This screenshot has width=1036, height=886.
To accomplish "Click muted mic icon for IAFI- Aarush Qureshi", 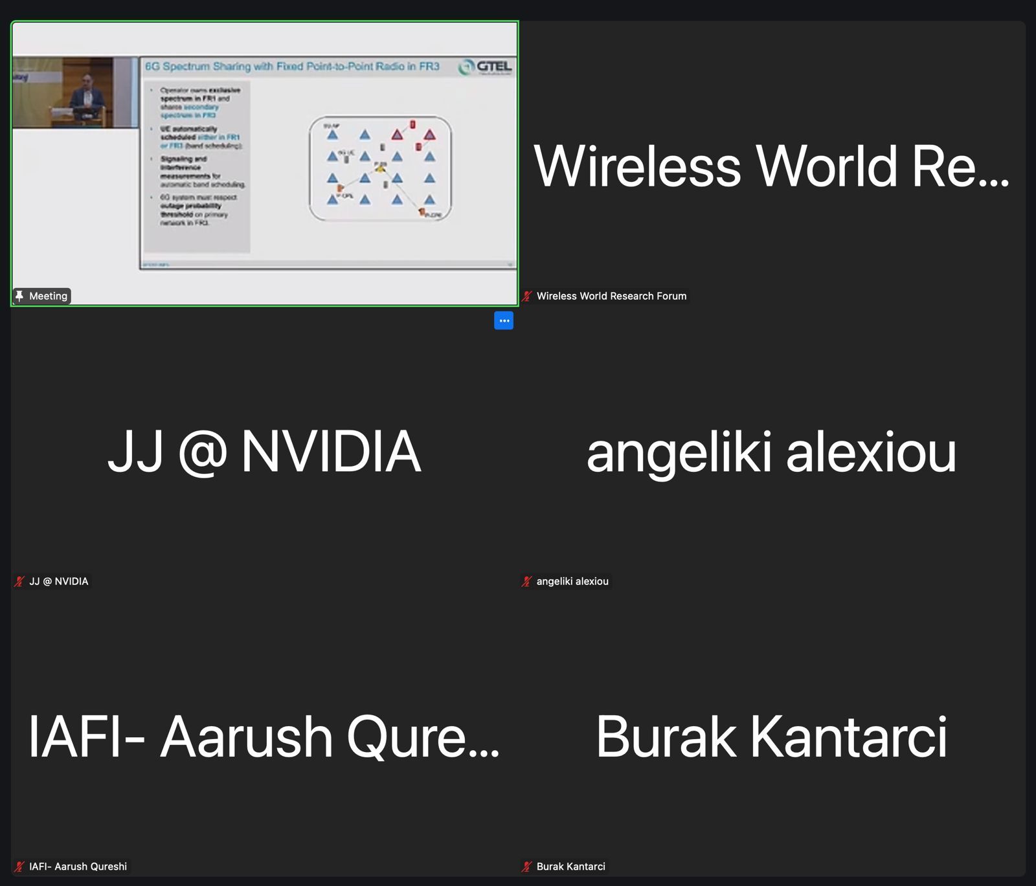I will [x=19, y=867].
